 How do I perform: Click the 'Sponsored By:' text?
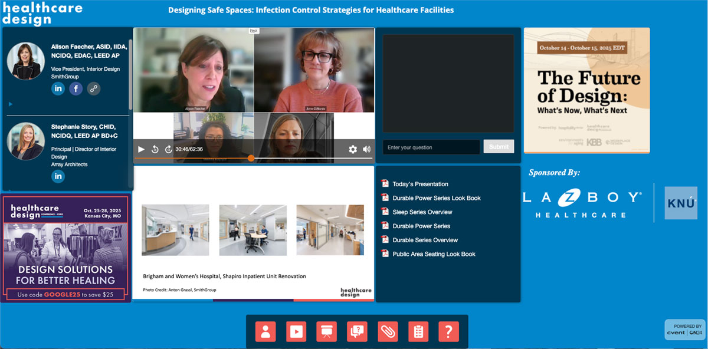[x=554, y=173]
